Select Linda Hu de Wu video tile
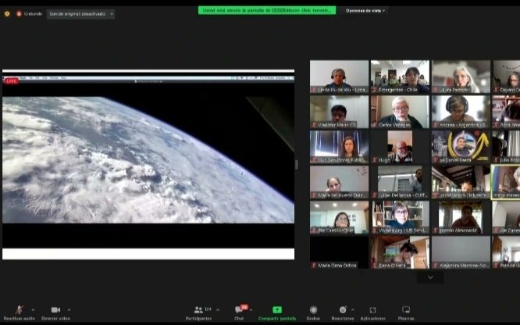The width and height of the screenshot is (520, 325). point(339,77)
